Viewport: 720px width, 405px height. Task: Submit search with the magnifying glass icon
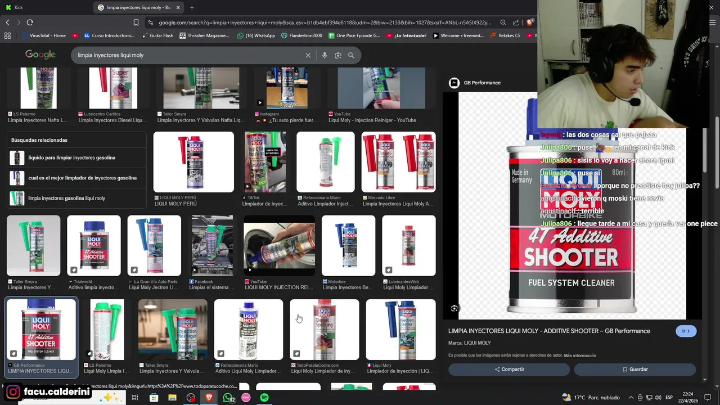pyautogui.click(x=351, y=55)
